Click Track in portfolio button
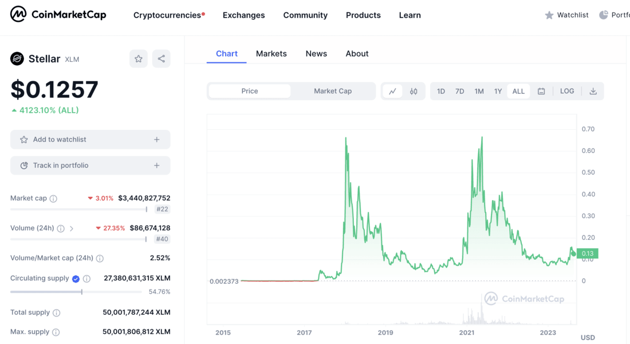Image resolution: width=630 pixels, height=344 pixels. (x=90, y=165)
